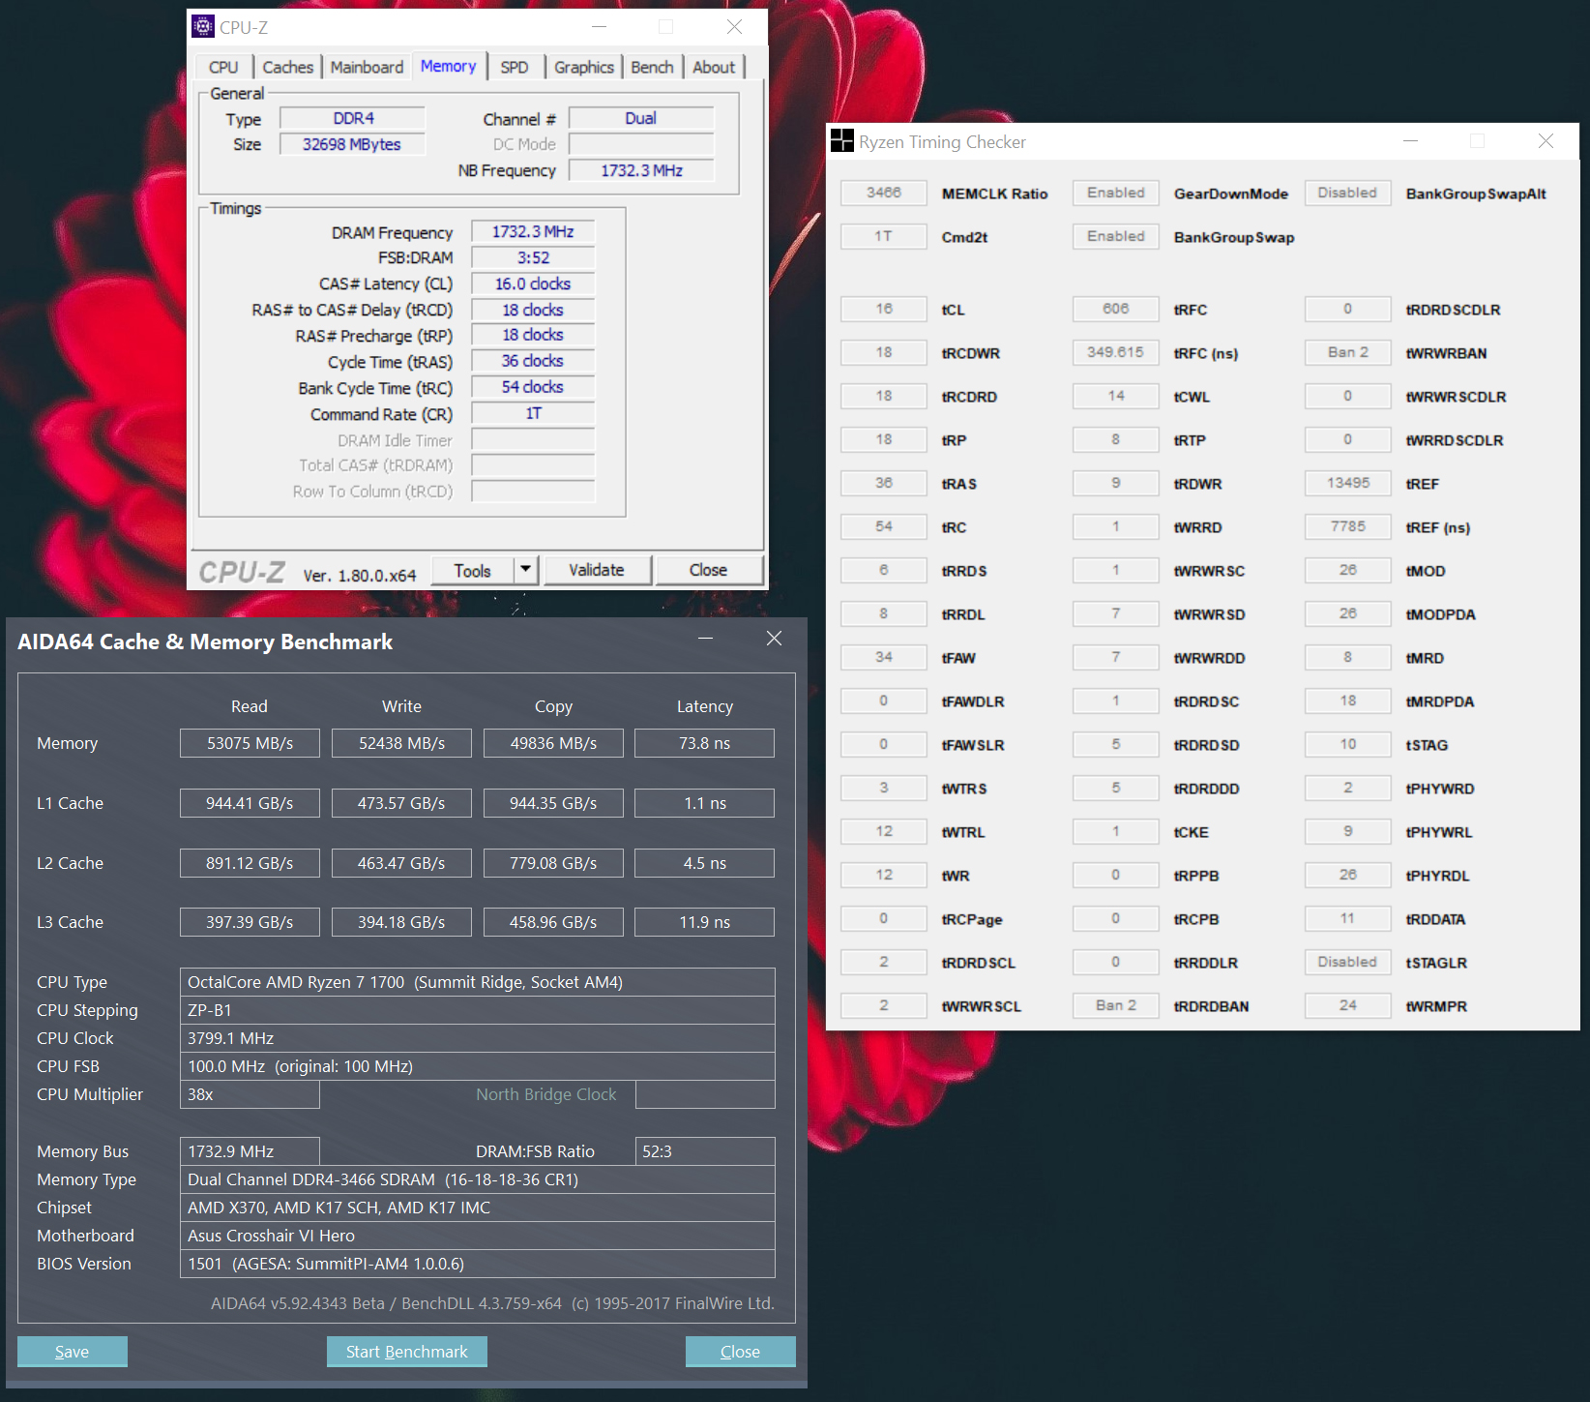Click the L1 Cache Read value 944.41 GB/s

[250, 803]
